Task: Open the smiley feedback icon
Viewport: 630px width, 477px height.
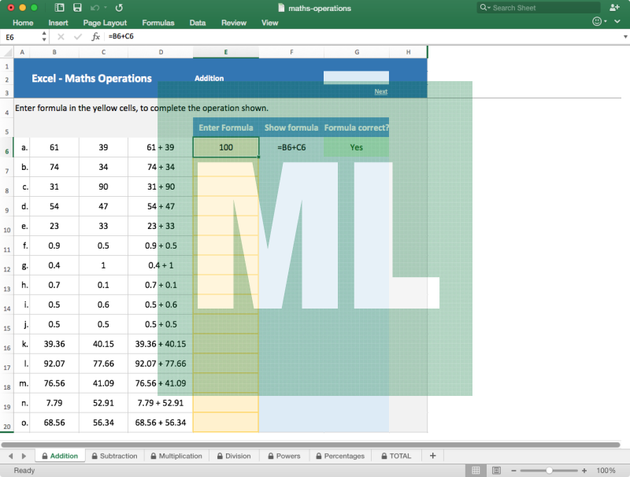Action: 598,22
